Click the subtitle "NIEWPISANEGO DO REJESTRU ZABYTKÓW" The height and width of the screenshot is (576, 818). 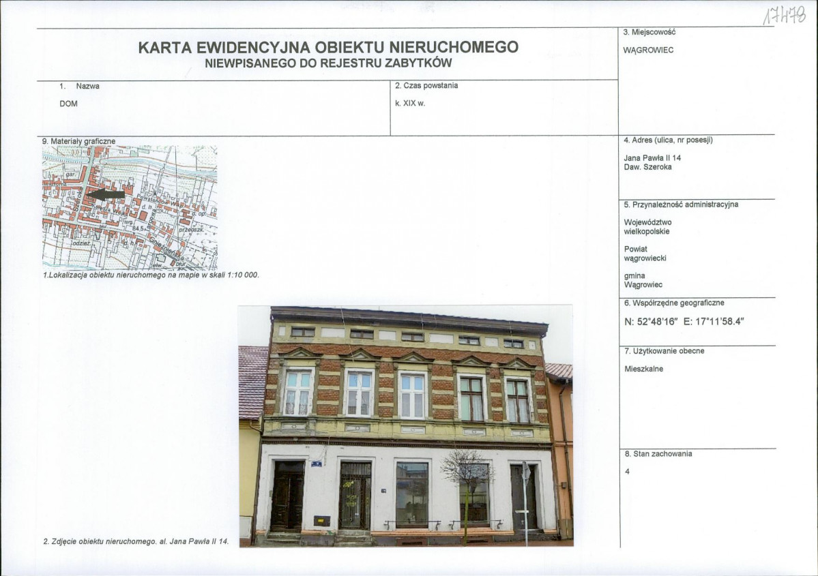(x=328, y=63)
